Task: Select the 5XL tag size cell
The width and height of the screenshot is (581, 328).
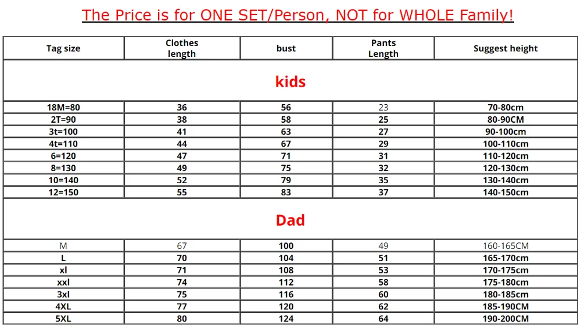Action: (63, 318)
